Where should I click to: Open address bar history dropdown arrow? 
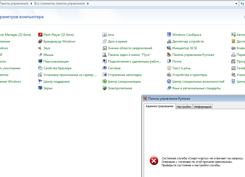[x=236, y=4]
